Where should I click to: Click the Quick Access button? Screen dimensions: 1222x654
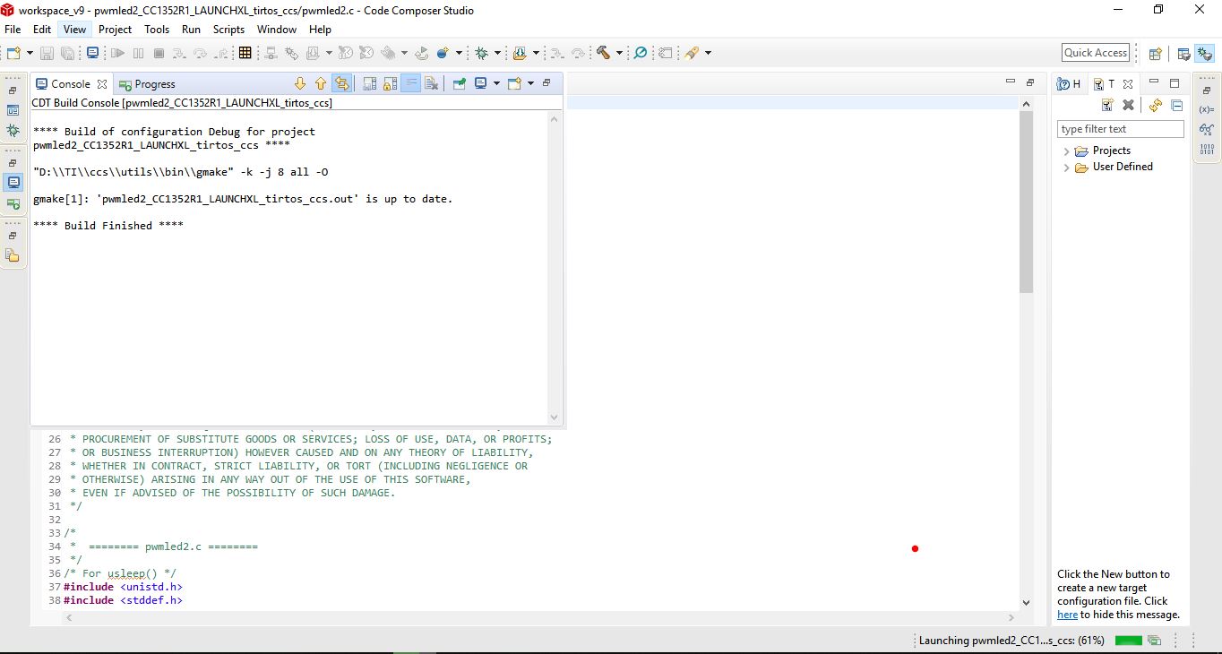(x=1095, y=52)
